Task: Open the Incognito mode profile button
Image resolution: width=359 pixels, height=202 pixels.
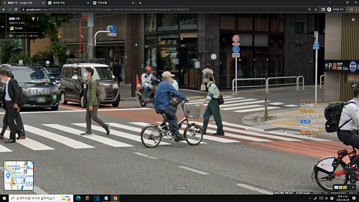Action: pyautogui.click(x=335, y=9)
